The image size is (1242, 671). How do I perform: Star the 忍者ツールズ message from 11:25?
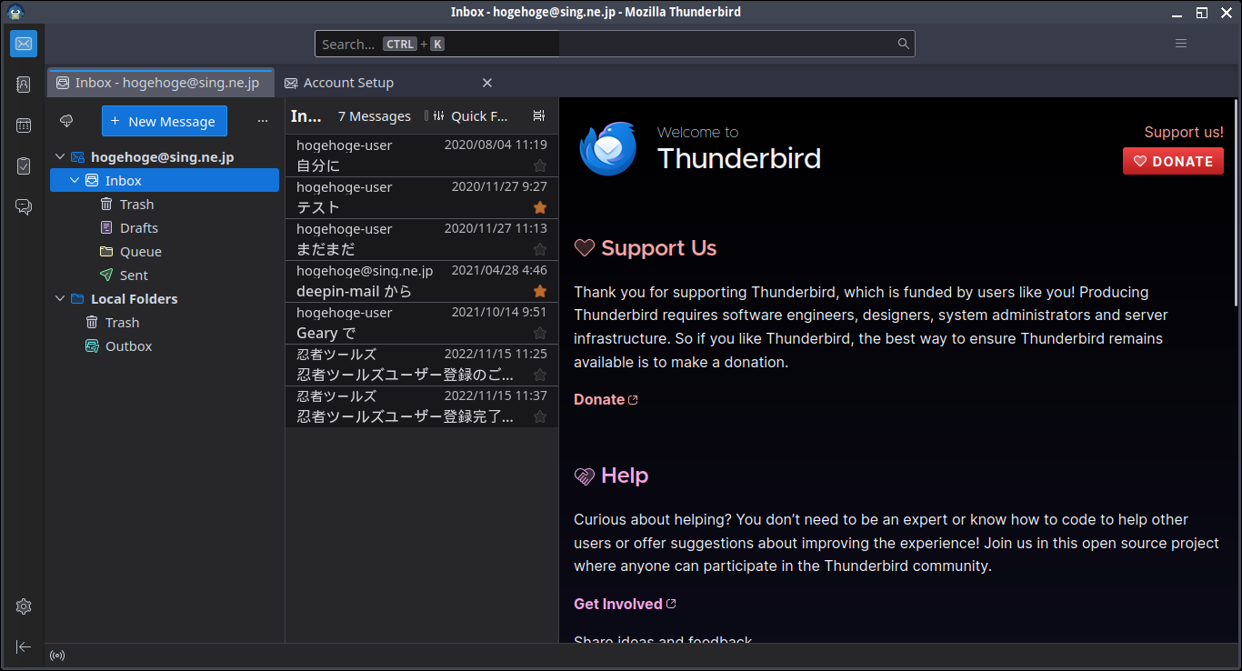[x=540, y=375]
